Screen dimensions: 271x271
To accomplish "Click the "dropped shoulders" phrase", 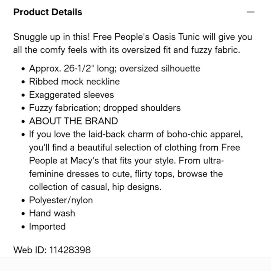I will pyautogui.click(x=142, y=108).
